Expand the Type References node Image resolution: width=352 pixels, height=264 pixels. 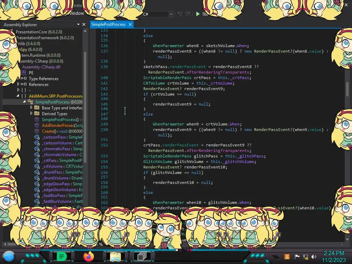[18, 78]
